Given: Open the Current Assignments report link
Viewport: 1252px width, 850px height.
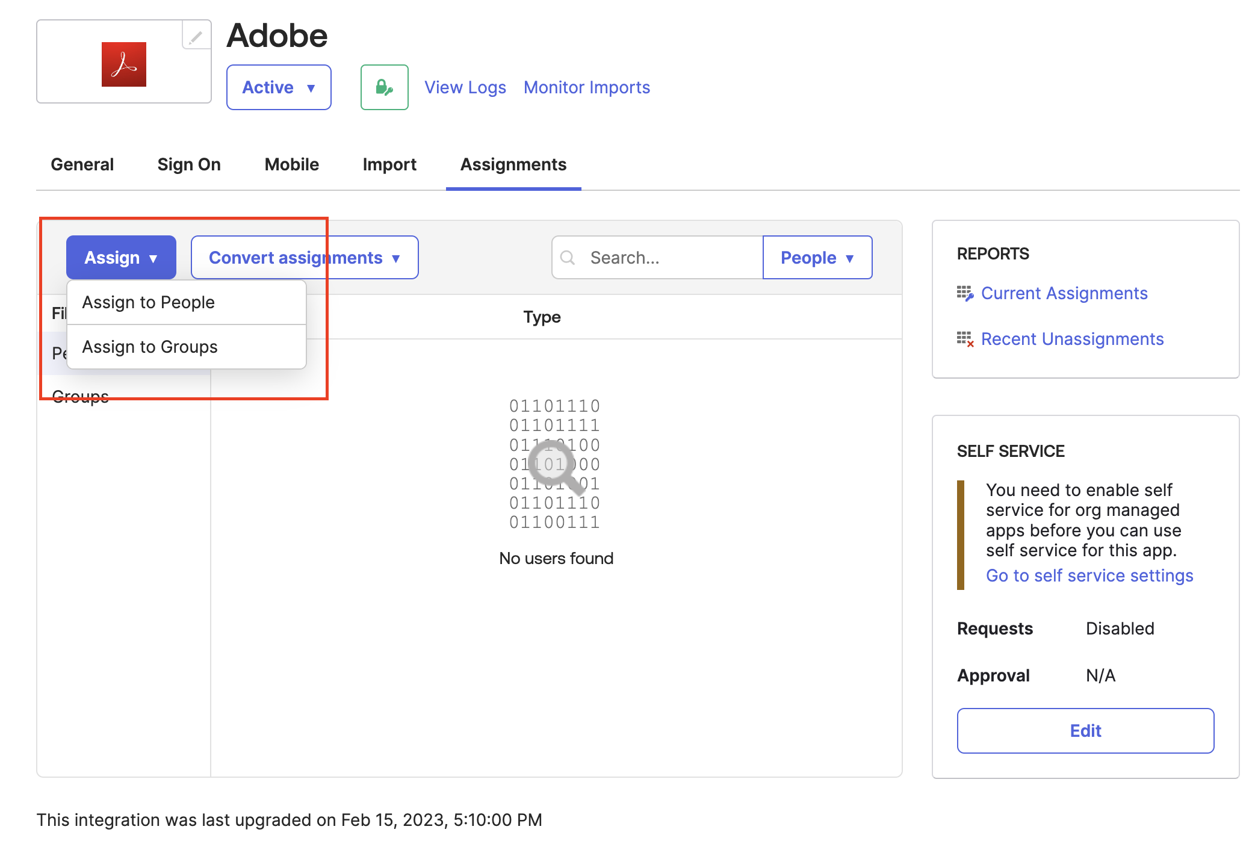Looking at the screenshot, I should [1064, 293].
